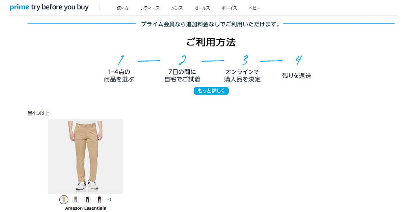
Task: Click the step 2 number icon
Action: point(182,60)
